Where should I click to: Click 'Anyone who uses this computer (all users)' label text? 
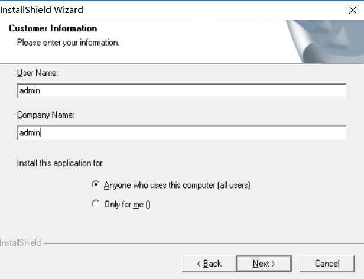click(177, 185)
